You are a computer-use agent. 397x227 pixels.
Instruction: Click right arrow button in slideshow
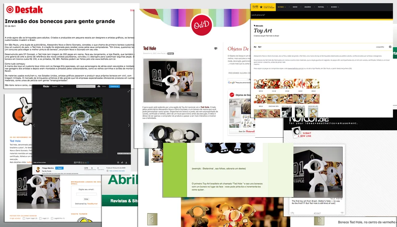[x=319, y=220]
